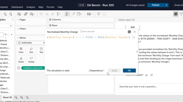Viewport: 183px width, 102px height.
Task: Expand the function reference arrow in dialog
Action: point(137,52)
